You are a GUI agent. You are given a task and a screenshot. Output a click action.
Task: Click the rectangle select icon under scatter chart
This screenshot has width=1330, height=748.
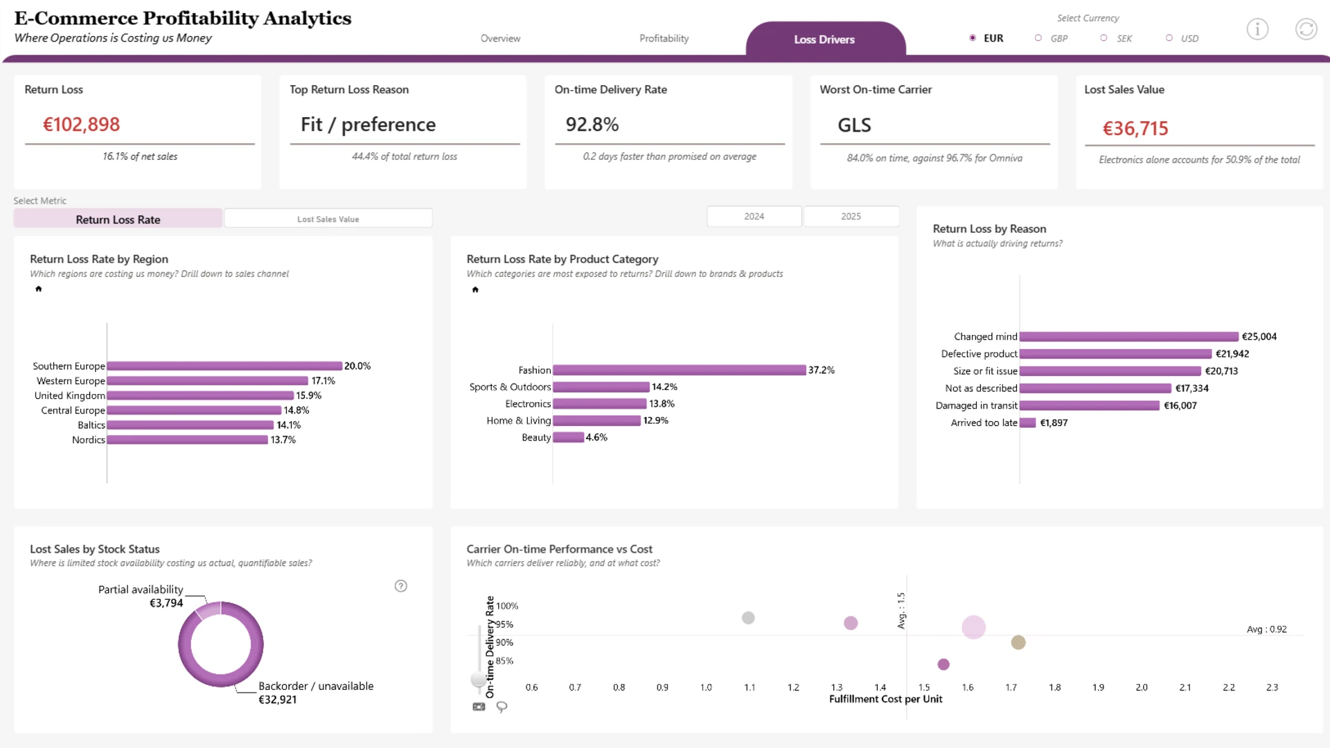(479, 706)
